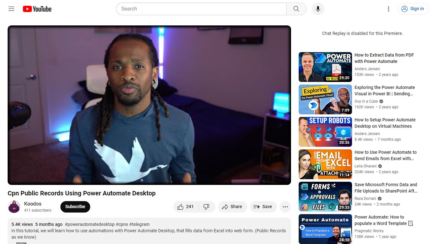434x244 pixels.
Task: Visit Leila Gharani channel
Action: click(x=366, y=166)
